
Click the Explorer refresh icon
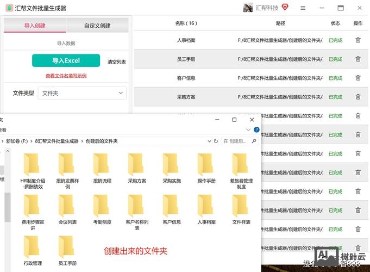pyautogui.click(x=216, y=141)
